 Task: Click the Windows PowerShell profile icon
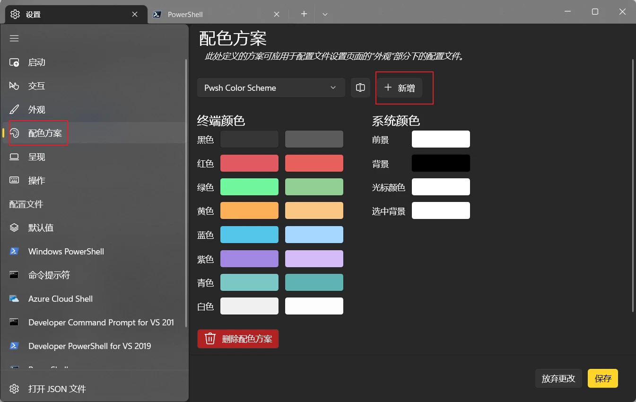coord(14,252)
